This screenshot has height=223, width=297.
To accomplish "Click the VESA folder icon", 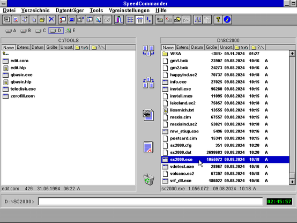I will 165,54.
